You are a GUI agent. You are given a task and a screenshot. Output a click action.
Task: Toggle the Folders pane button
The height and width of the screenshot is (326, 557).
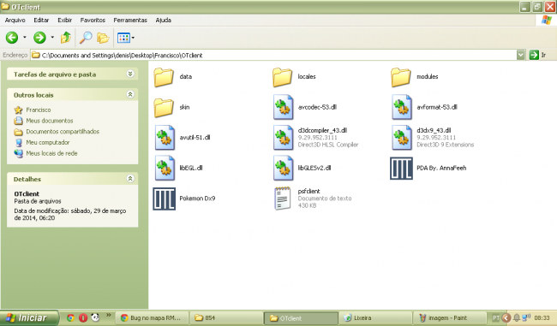tap(103, 38)
